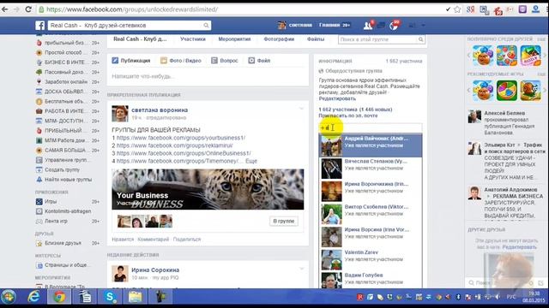The width and height of the screenshot is (549, 308).
Task: Open Игры in left sidebar
Action: tap(51, 202)
